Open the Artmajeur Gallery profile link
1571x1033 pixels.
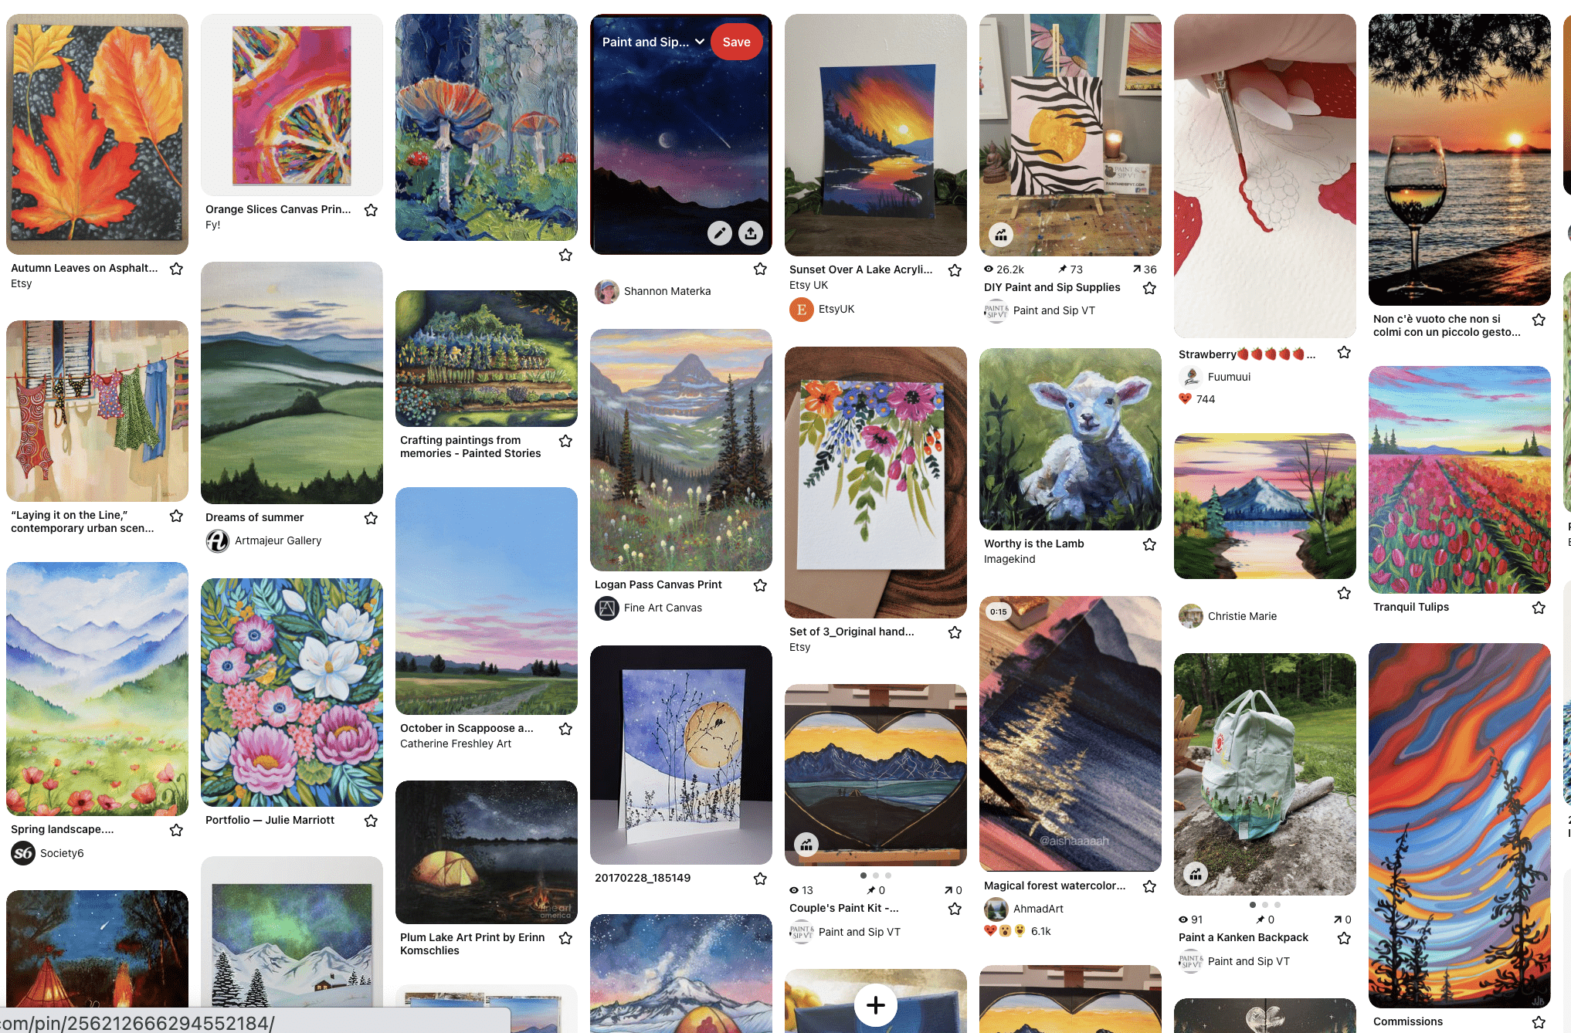(x=278, y=540)
